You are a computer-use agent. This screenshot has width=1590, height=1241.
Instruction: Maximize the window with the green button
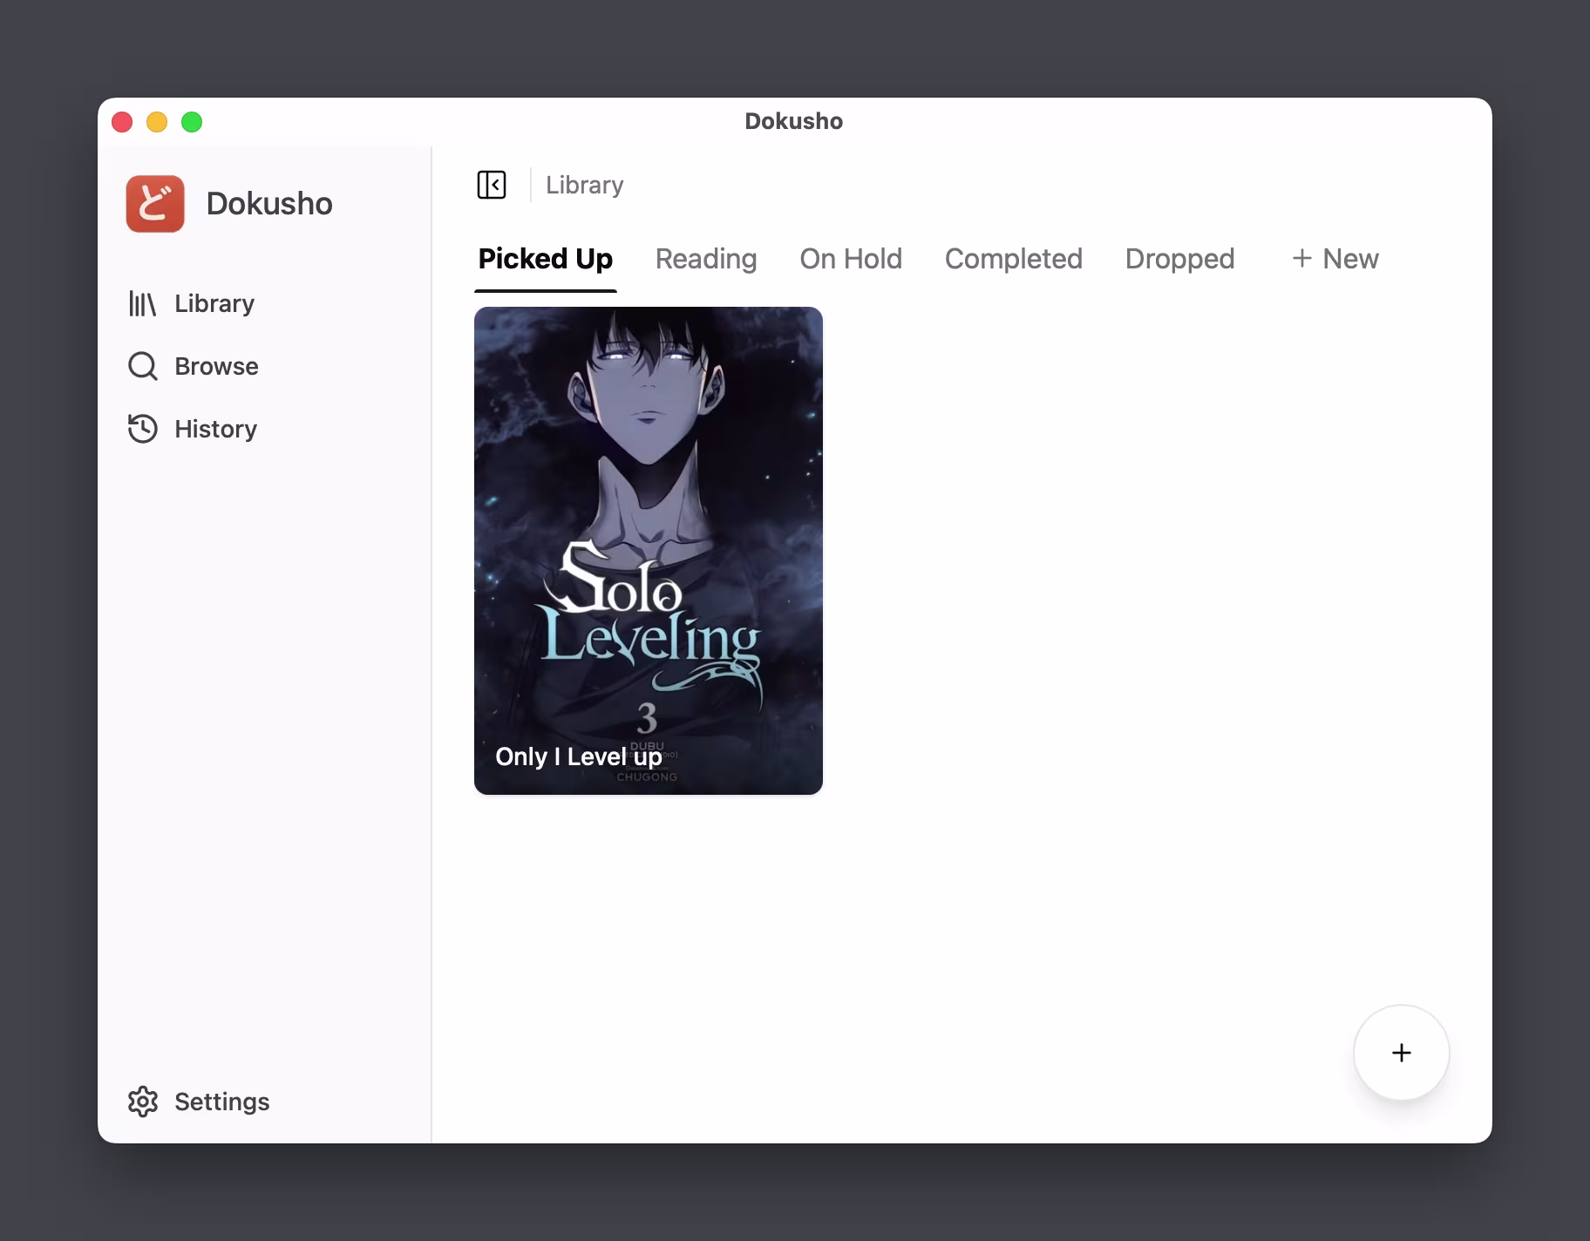click(x=192, y=122)
